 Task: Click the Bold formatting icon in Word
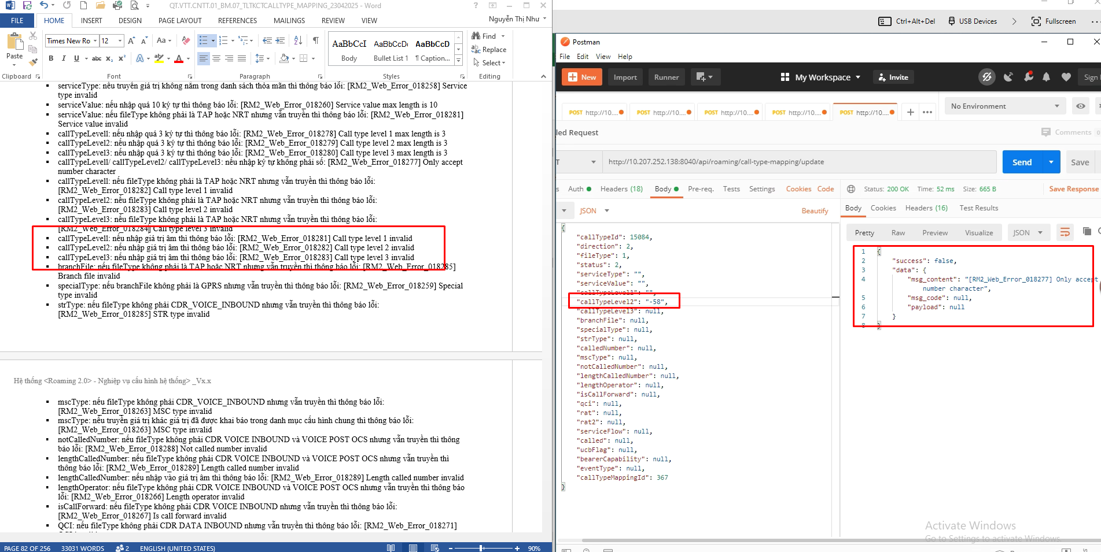pyautogui.click(x=51, y=58)
